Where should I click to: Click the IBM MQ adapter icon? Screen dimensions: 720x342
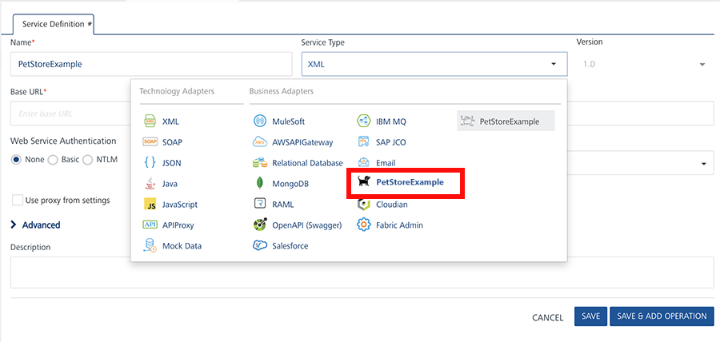363,121
